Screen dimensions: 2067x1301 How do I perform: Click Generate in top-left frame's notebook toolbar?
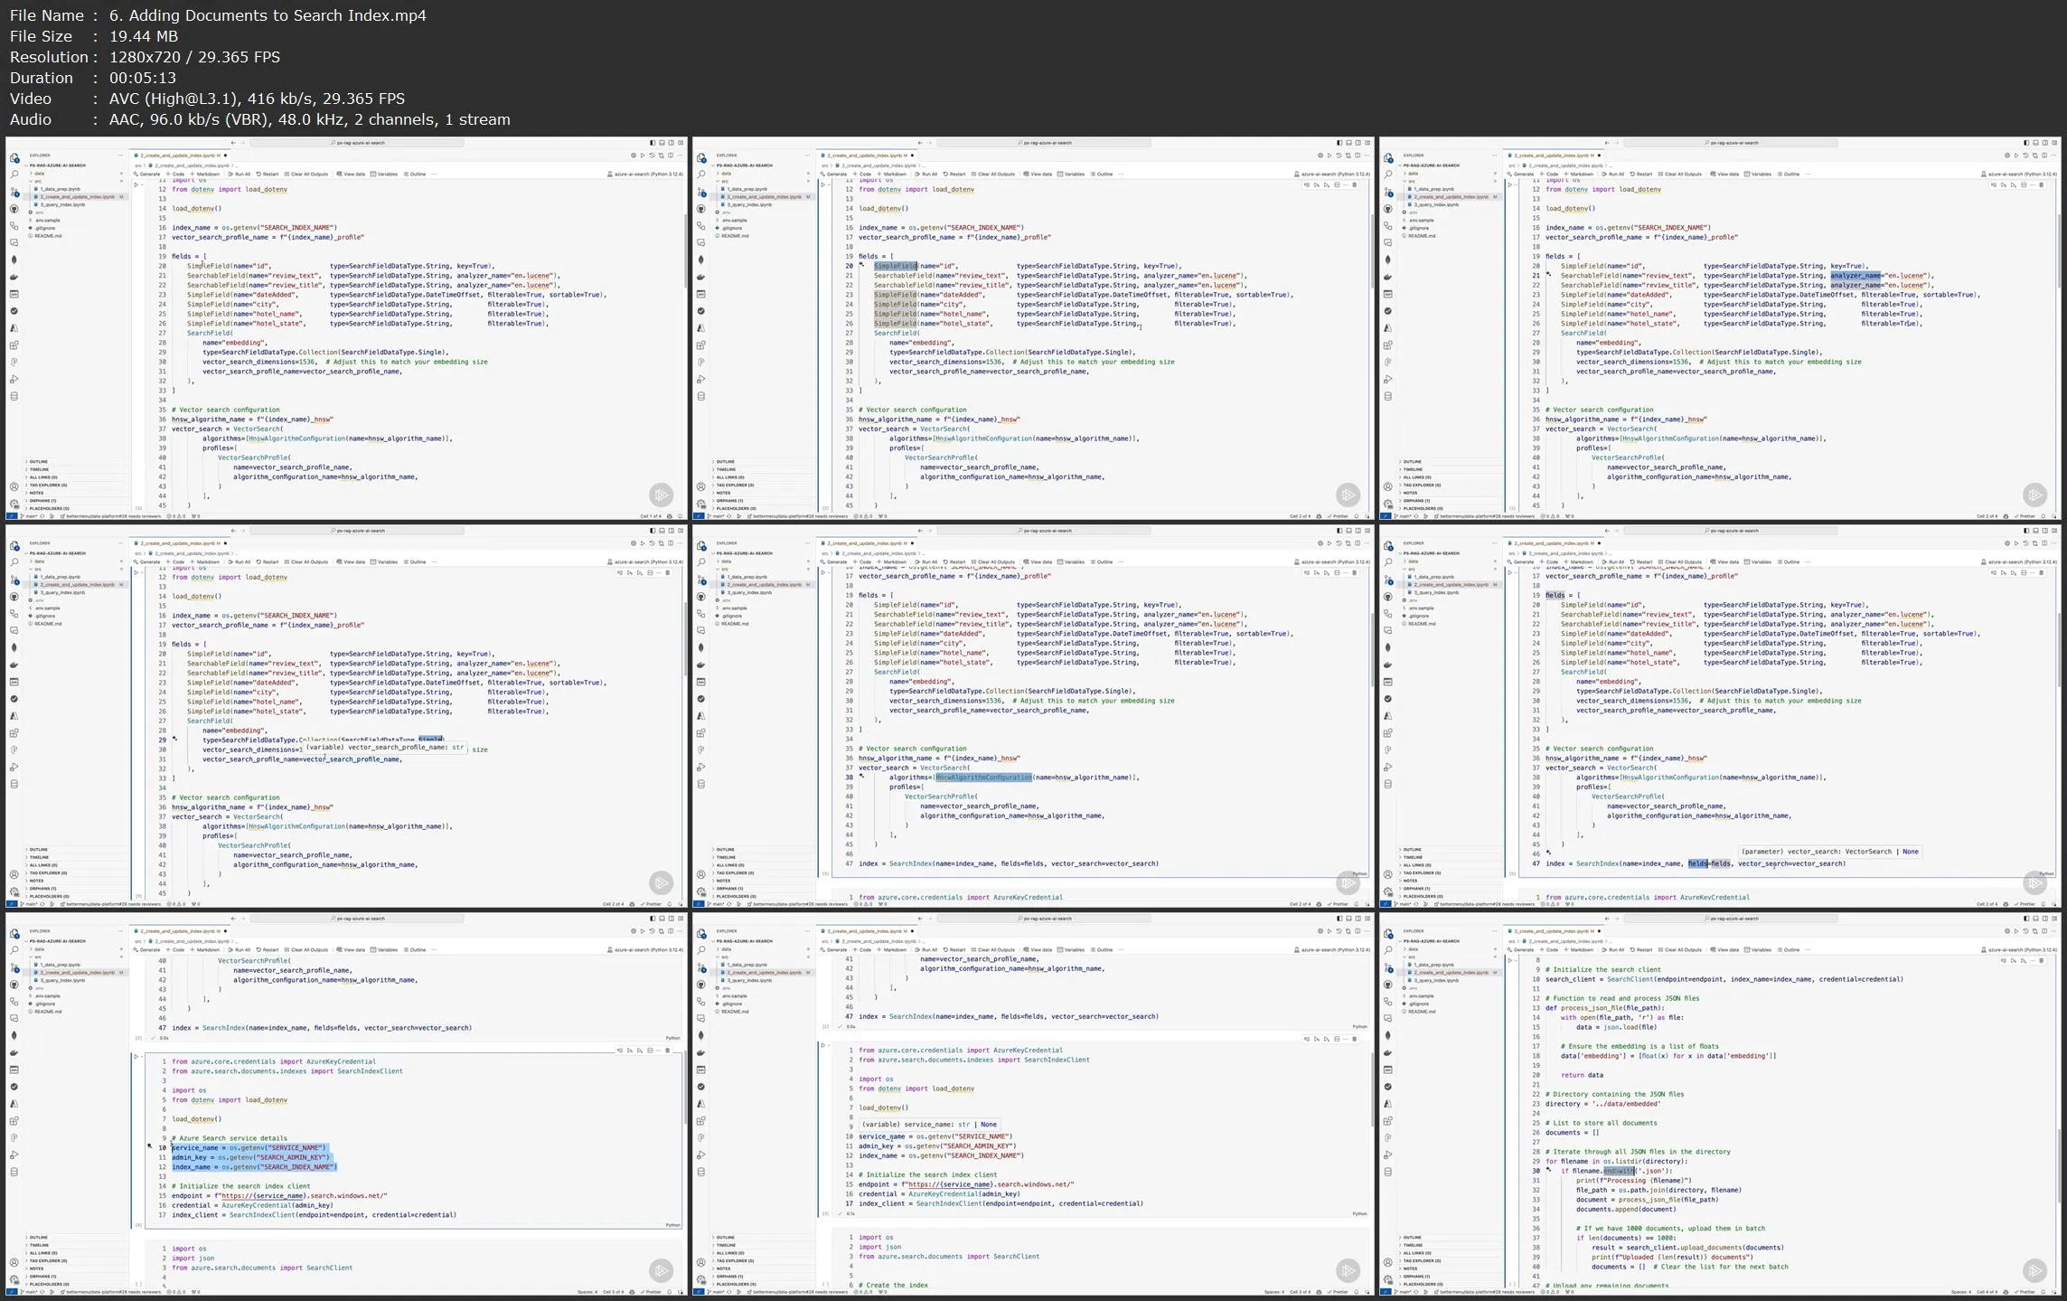(x=145, y=174)
